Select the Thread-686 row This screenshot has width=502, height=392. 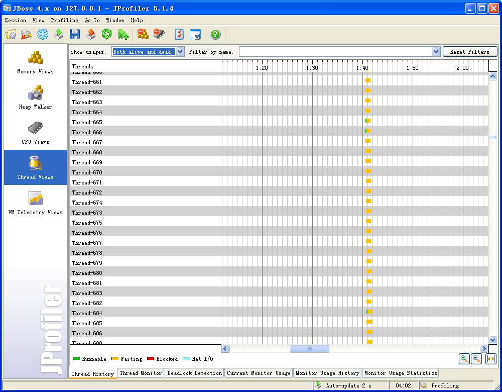pos(279,332)
